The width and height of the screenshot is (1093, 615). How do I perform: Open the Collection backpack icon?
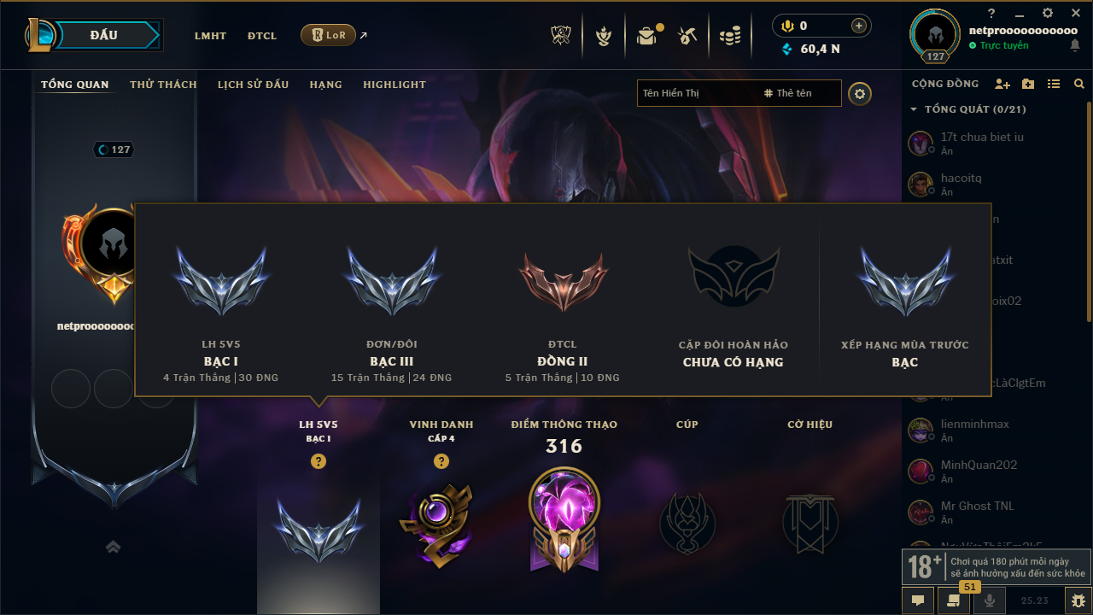click(x=646, y=36)
